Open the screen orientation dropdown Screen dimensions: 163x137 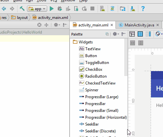tap(159, 34)
